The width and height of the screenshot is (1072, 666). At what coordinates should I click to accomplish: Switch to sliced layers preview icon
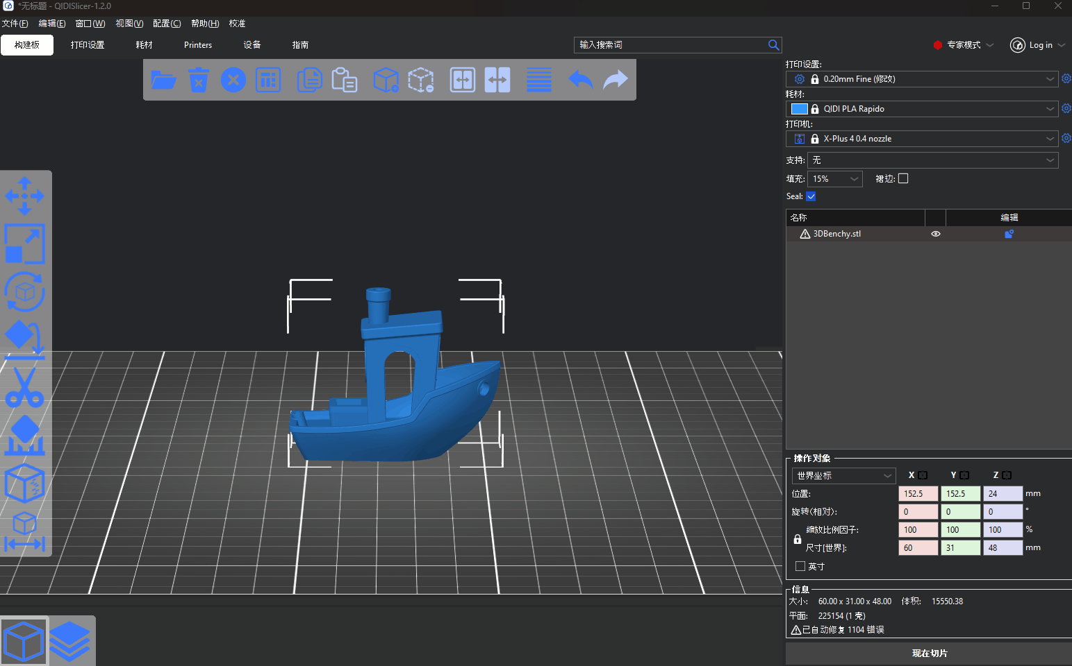point(70,640)
